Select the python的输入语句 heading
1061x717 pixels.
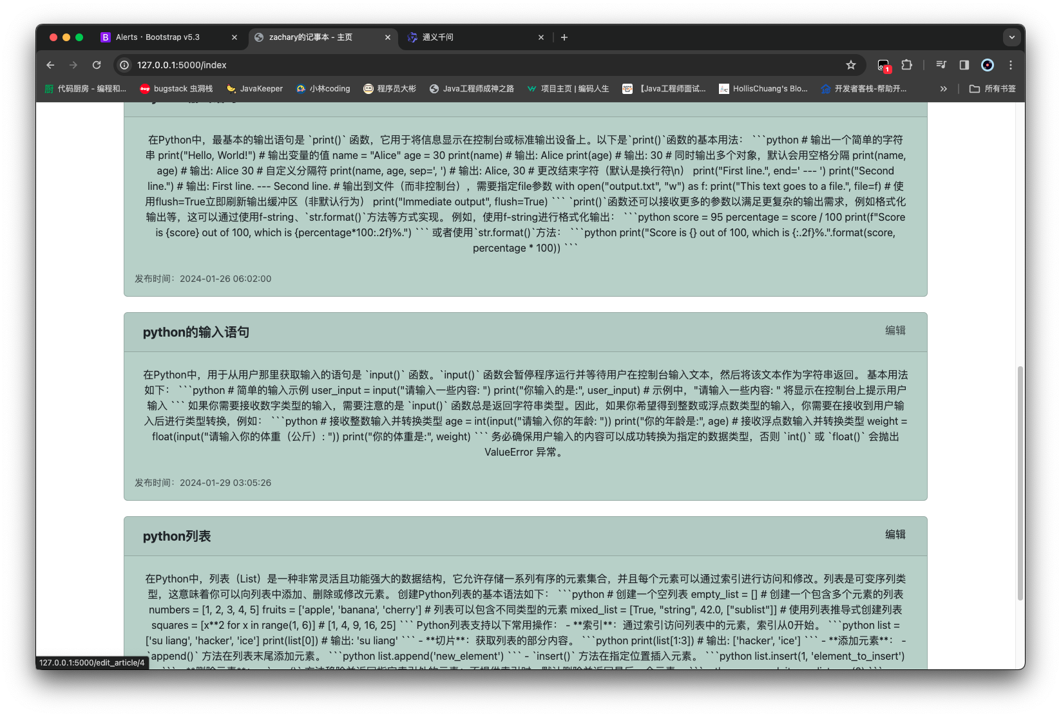tap(196, 332)
